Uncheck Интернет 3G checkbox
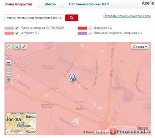The height and width of the screenshot is (138, 155). (17, 33)
